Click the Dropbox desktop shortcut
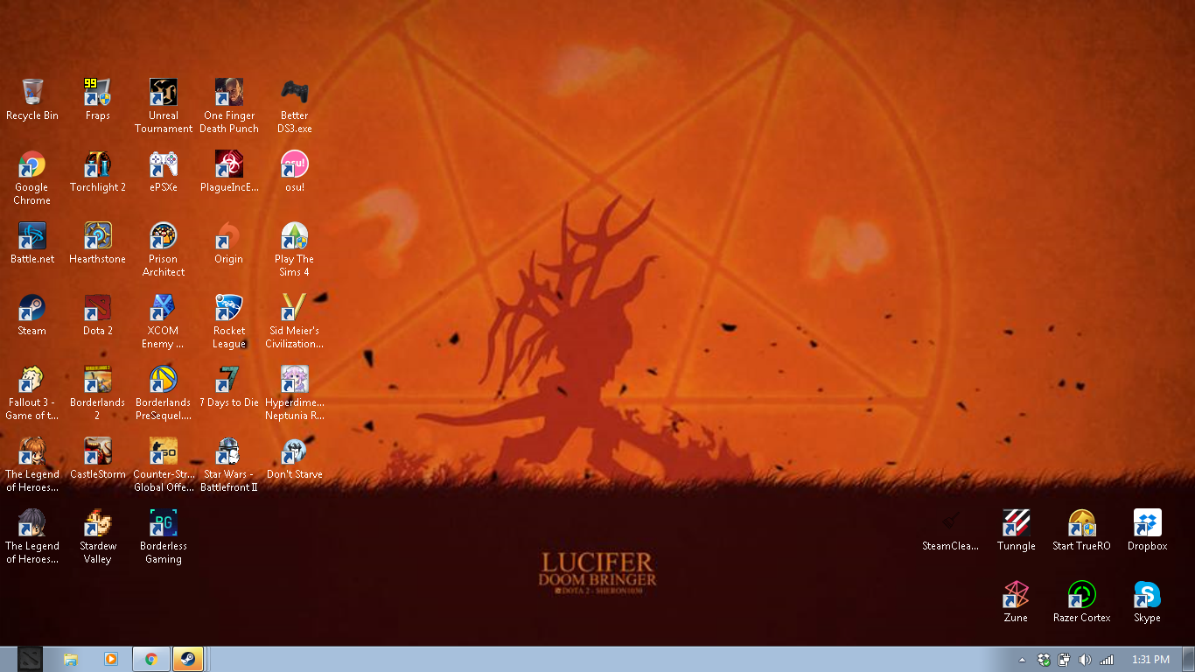Viewport: 1195px width, 672px height. [x=1147, y=522]
